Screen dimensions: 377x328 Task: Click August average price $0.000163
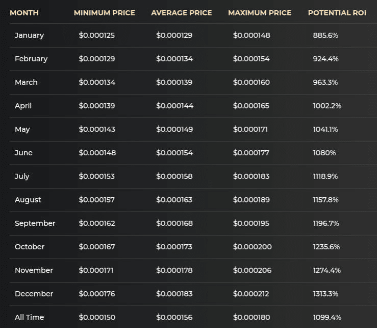(174, 200)
